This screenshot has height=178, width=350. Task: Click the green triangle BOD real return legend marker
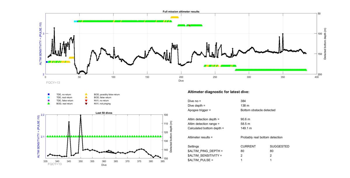[x=49, y=103]
